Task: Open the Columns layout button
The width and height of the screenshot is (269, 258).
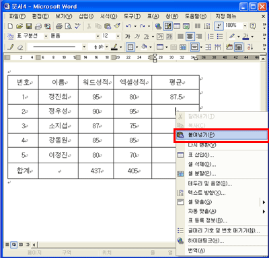Action: click(198, 26)
